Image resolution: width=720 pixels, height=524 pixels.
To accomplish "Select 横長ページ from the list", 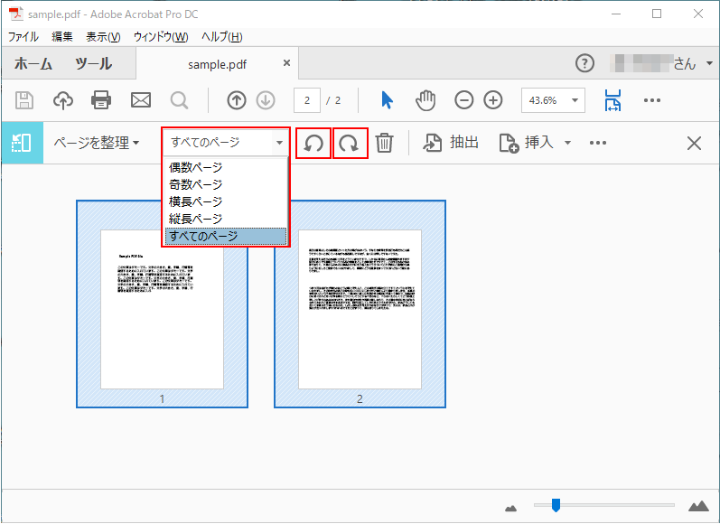I will coord(226,201).
